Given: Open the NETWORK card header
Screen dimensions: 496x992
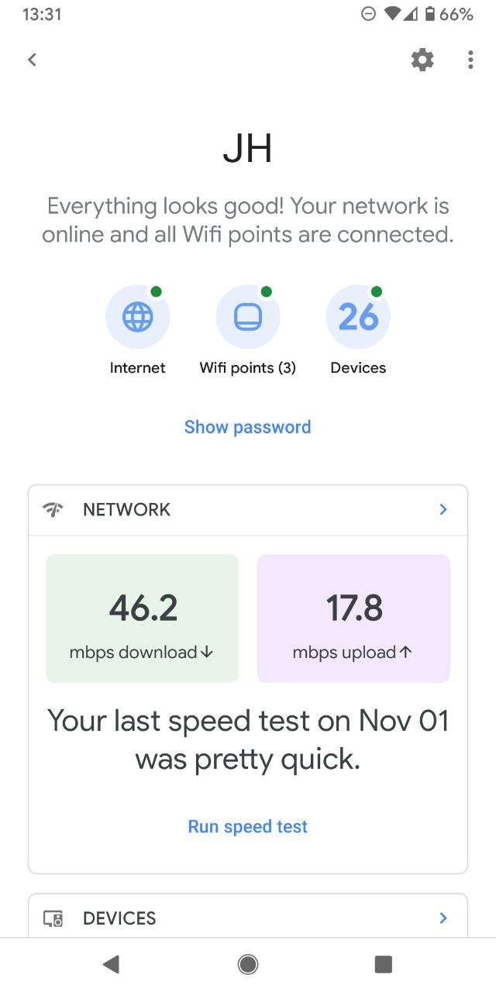Looking at the screenshot, I should point(248,510).
